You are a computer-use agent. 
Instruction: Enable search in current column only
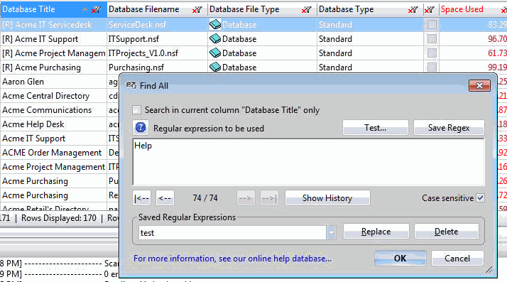(x=137, y=110)
